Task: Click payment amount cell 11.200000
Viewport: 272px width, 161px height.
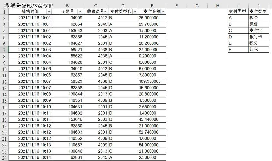Action: [152, 37]
